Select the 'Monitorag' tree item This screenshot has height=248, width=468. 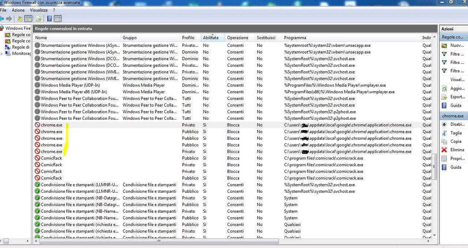[21, 53]
